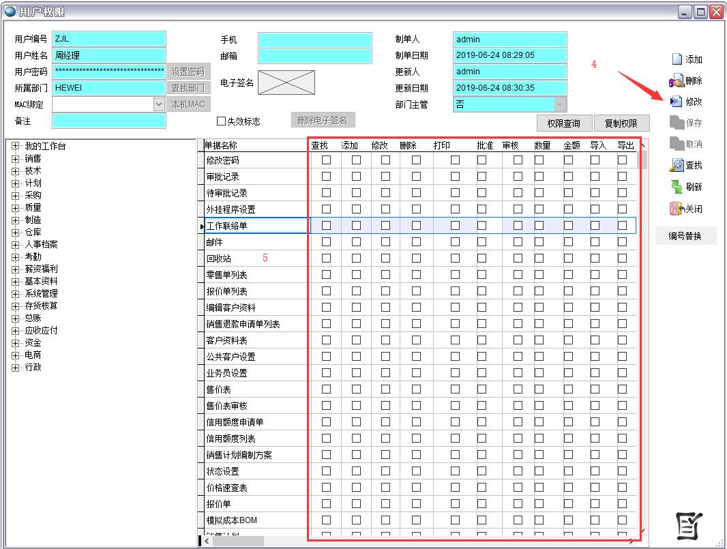The width and height of the screenshot is (727, 549).
Task: Click the 权限查询 button
Action: pos(563,123)
